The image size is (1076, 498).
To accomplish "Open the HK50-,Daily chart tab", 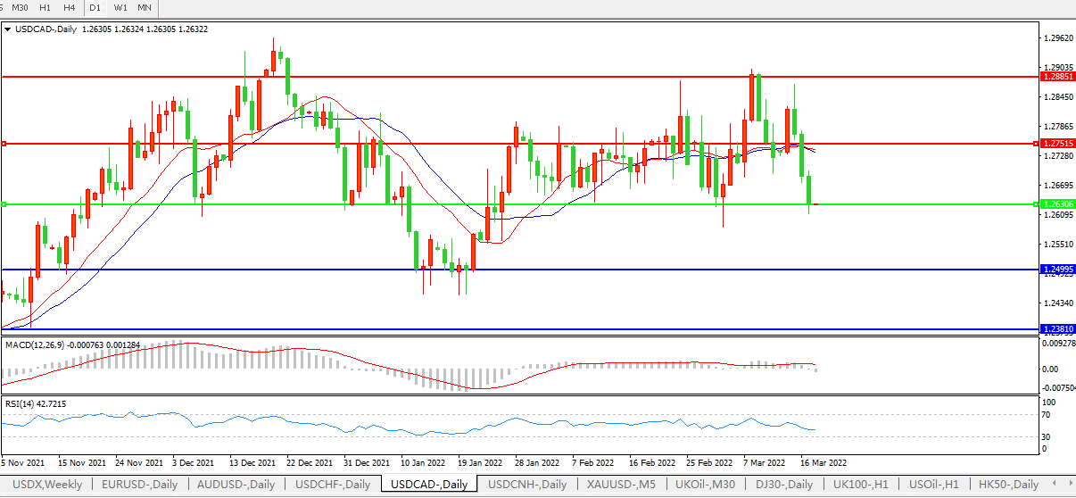I will point(1009,484).
